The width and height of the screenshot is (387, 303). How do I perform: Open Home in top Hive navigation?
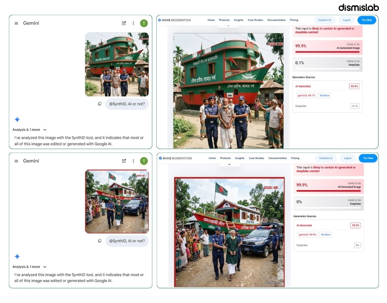(211, 20)
